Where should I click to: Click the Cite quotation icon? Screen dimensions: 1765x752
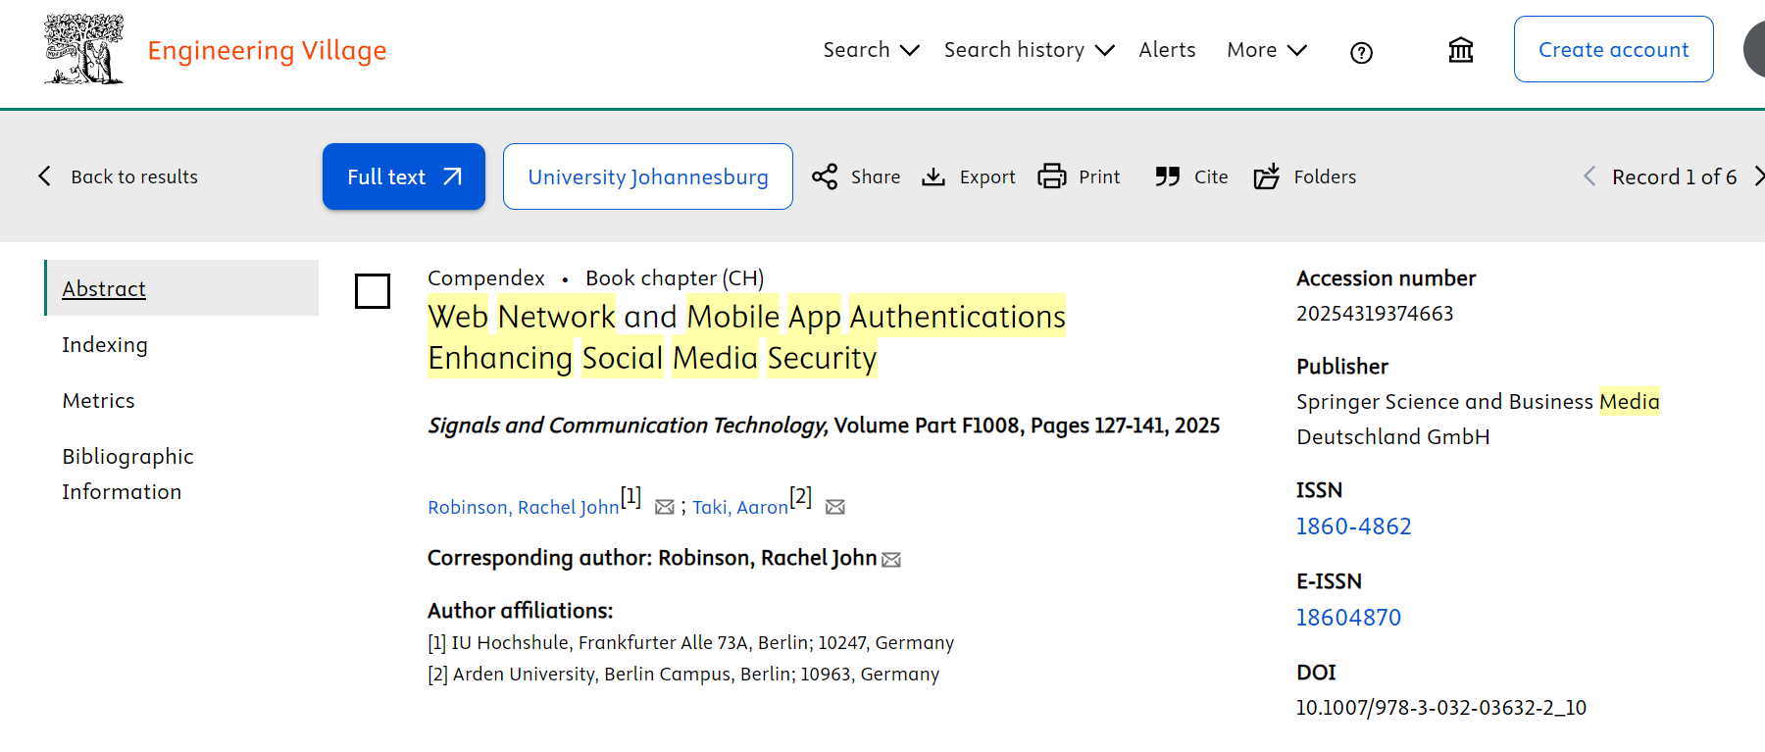point(1167,176)
